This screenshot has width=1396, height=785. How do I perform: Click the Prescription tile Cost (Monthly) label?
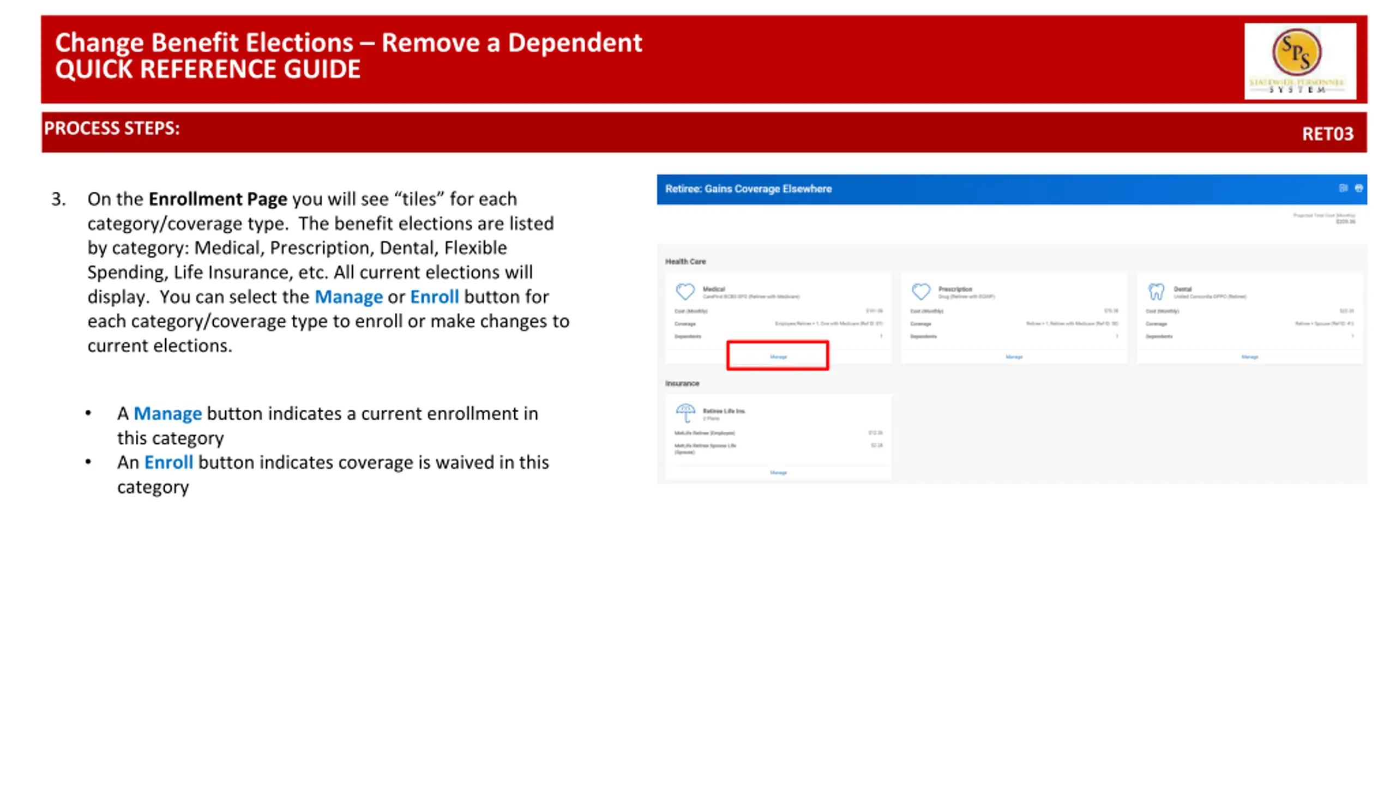point(926,311)
